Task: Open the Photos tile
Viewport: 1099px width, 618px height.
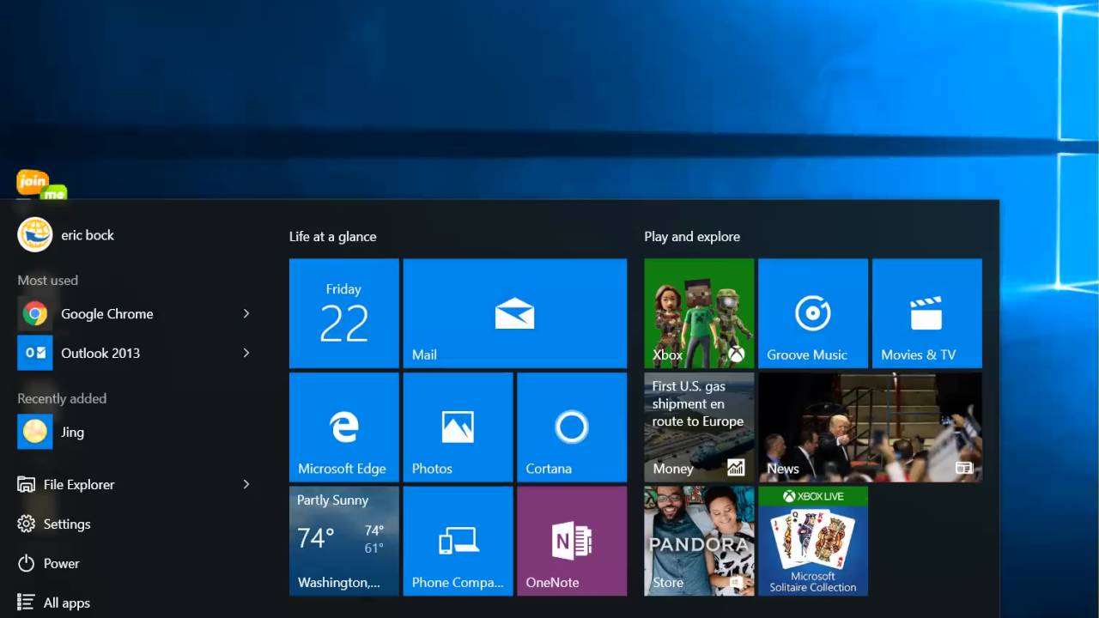Action: (x=458, y=427)
